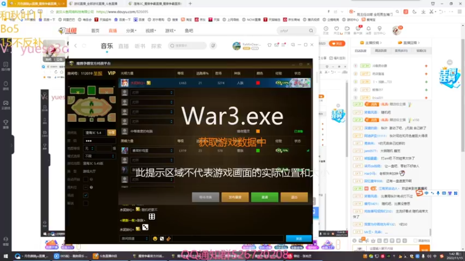Click the Windows Start button
Image resolution: width=465 pixels, height=261 pixels.
point(5,256)
